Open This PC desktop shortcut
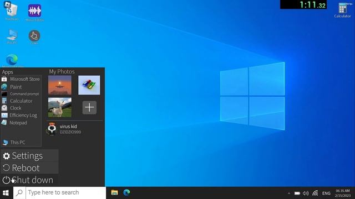 (x=12, y=36)
